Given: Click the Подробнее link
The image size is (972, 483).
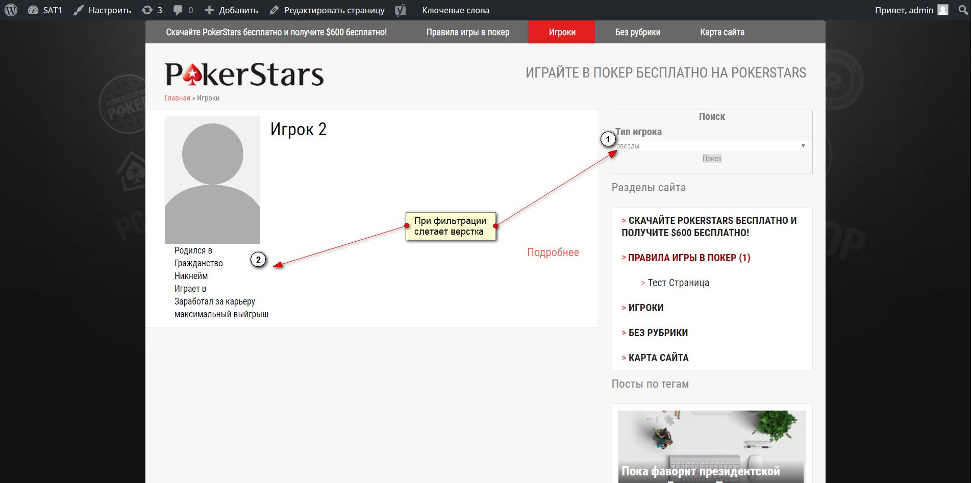Looking at the screenshot, I should [553, 252].
